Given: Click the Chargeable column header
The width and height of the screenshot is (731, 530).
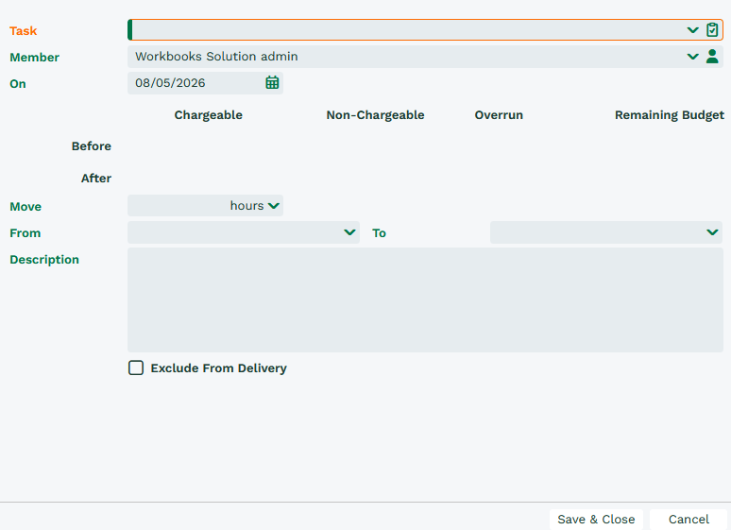Looking at the screenshot, I should [x=209, y=115].
